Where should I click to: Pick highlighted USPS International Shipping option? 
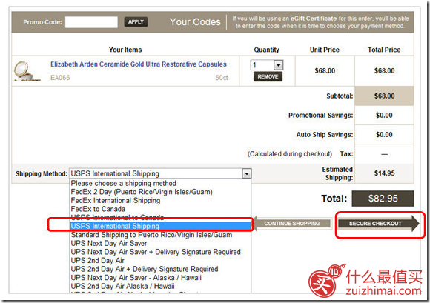coord(160,226)
